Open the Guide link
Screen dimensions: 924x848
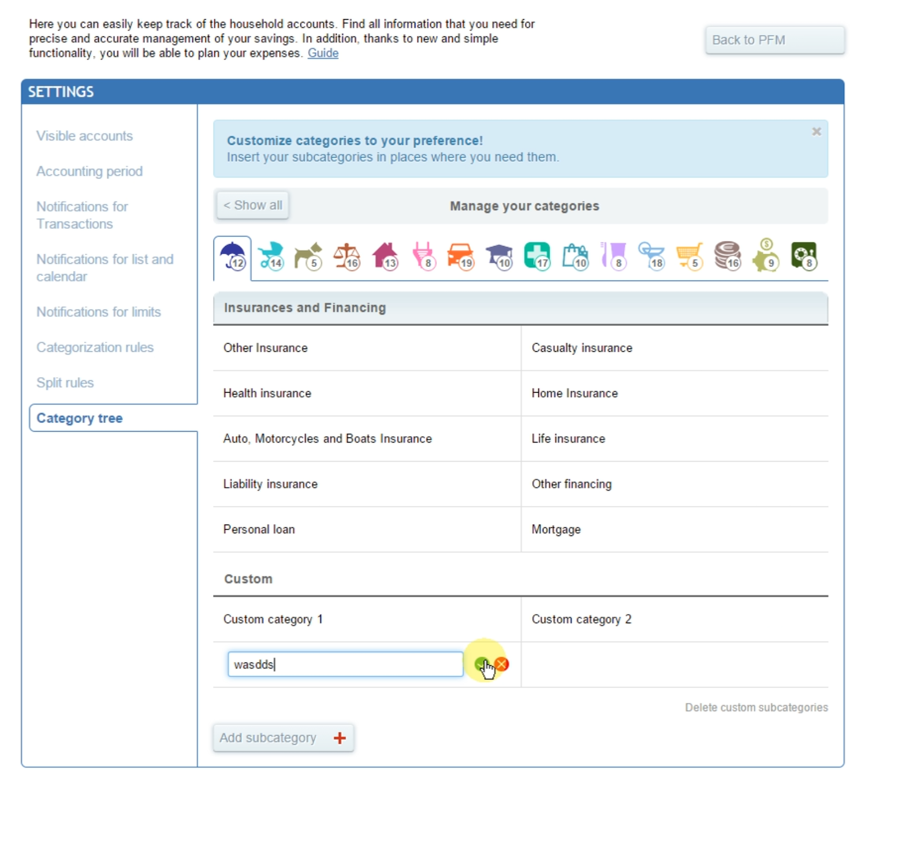(x=323, y=53)
